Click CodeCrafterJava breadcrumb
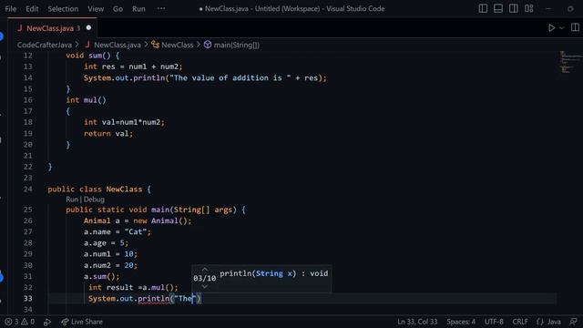The width and height of the screenshot is (583, 328). tap(45, 45)
